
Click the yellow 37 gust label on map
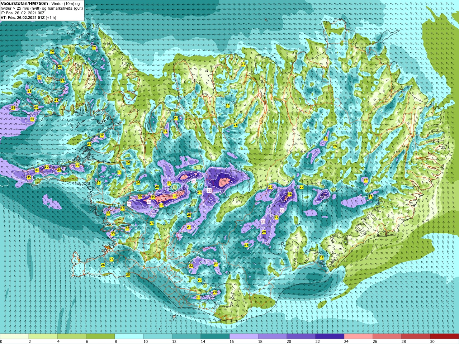tap(47, 167)
